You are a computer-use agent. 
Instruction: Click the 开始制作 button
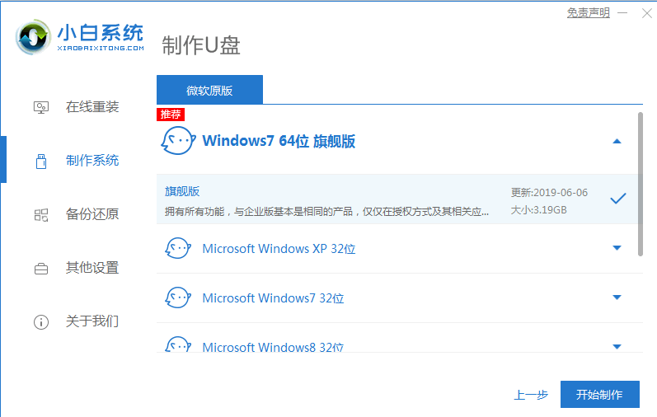click(x=599, y=394)
